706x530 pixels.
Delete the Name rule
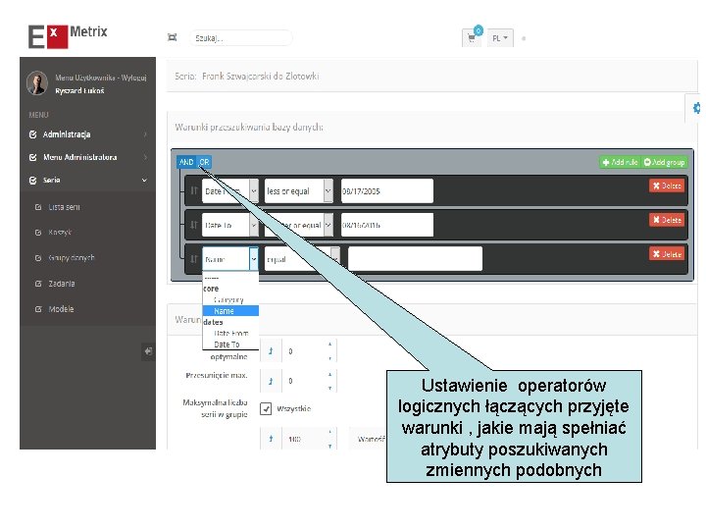(x=667, y=254)
